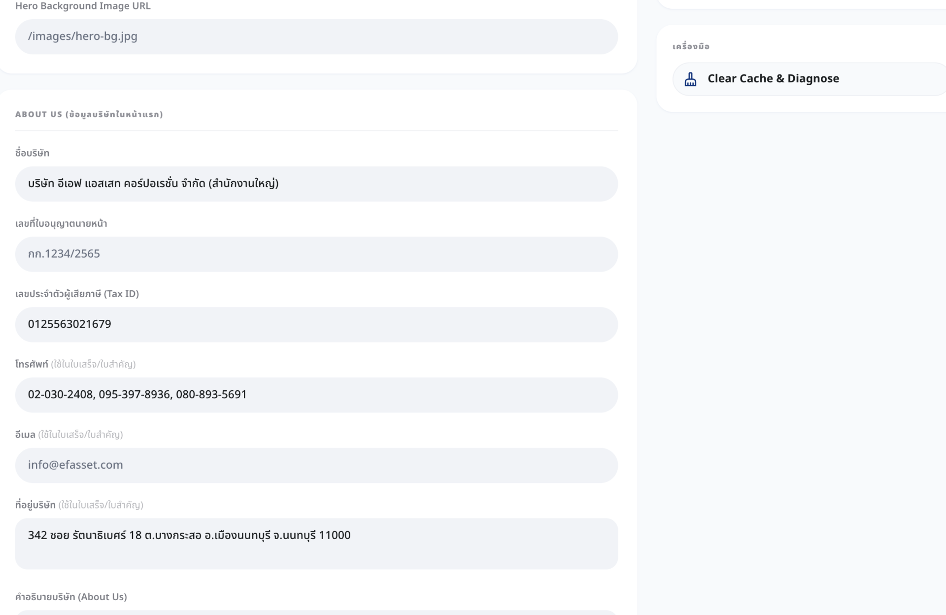Viewport: 946px width, 615px height.
Task: Click the เครื่องมือ tools panel heading
Action: coord(691,46)
